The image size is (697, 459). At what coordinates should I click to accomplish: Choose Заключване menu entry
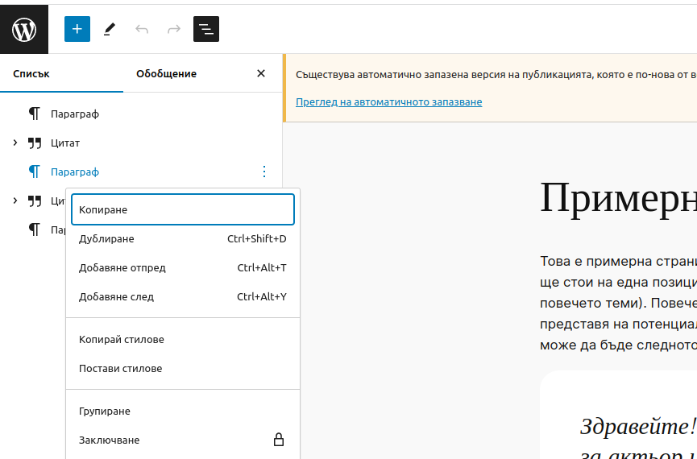tap(183, 440)
